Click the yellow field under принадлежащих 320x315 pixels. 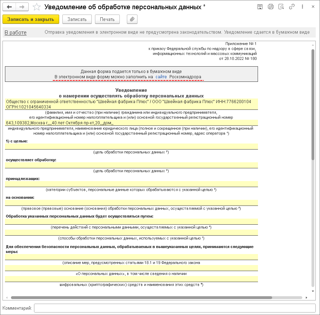click(131, 184)
